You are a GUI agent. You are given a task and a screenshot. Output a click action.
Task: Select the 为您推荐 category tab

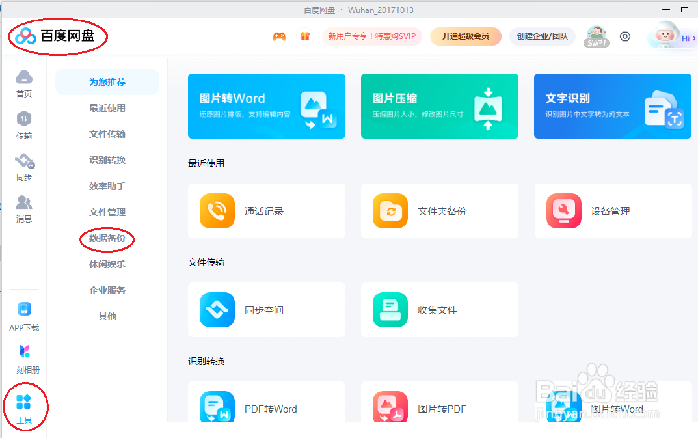coord(107,82)
